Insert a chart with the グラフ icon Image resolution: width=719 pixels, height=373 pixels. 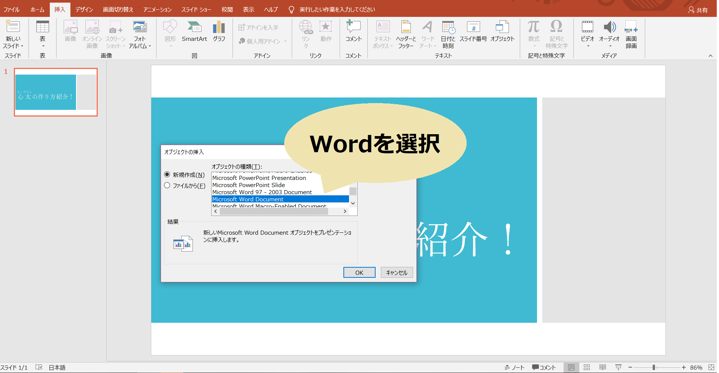click(219, 34)
